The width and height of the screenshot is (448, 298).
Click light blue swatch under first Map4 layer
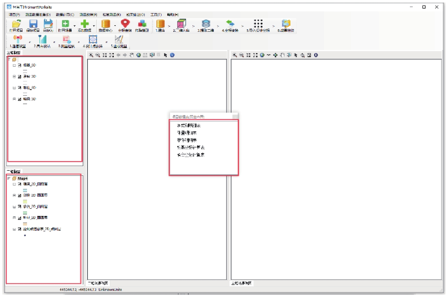(x=25, y=190)
